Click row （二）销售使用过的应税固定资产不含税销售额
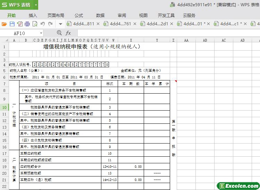Viewport: 260px width, 190px height. pos(60,114)
